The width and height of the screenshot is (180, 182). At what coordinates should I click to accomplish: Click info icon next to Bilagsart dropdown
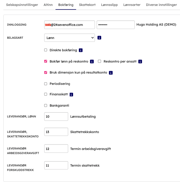[99, 38]
